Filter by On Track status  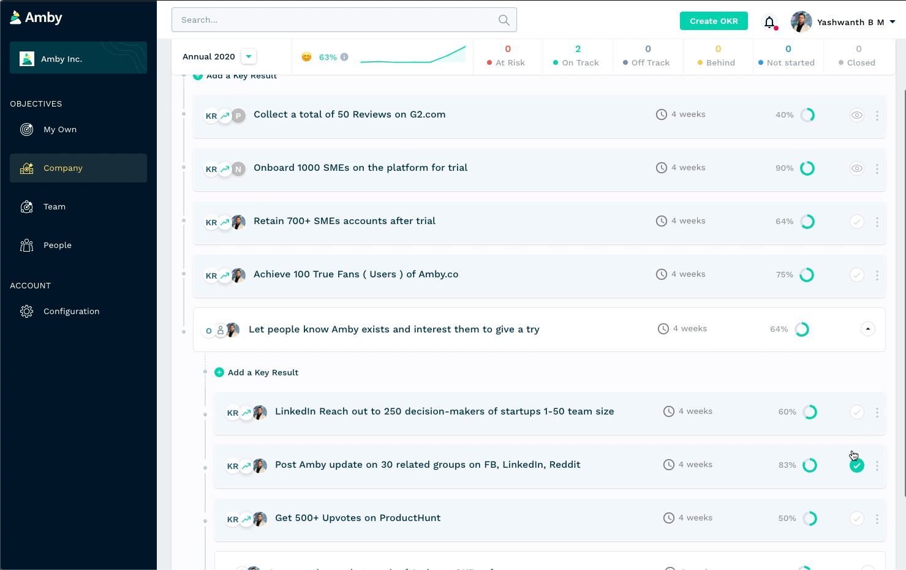click(x=578, y=56)
